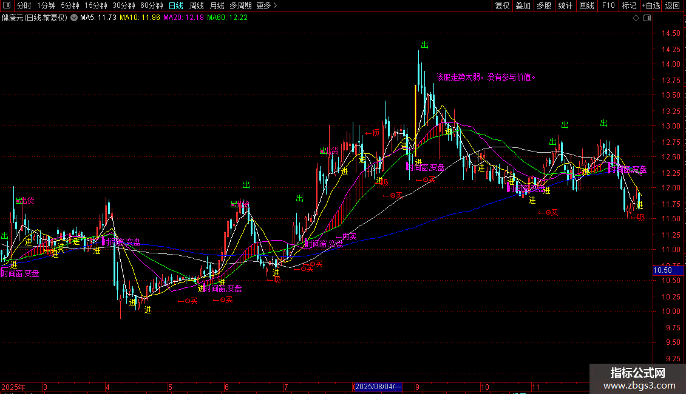This screenshot has height=394, width=686.
Task: Open the 统计 statistics tool
Action: click(565, 5)
